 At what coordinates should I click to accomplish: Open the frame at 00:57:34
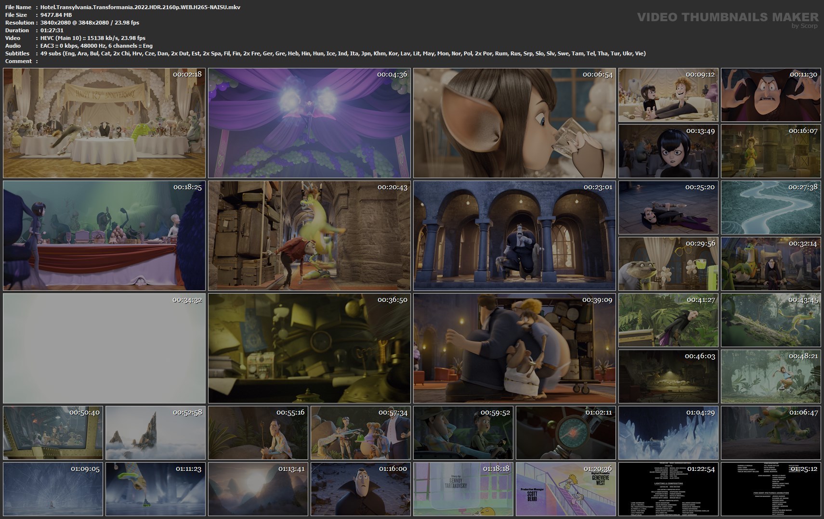tap(361, 433)
